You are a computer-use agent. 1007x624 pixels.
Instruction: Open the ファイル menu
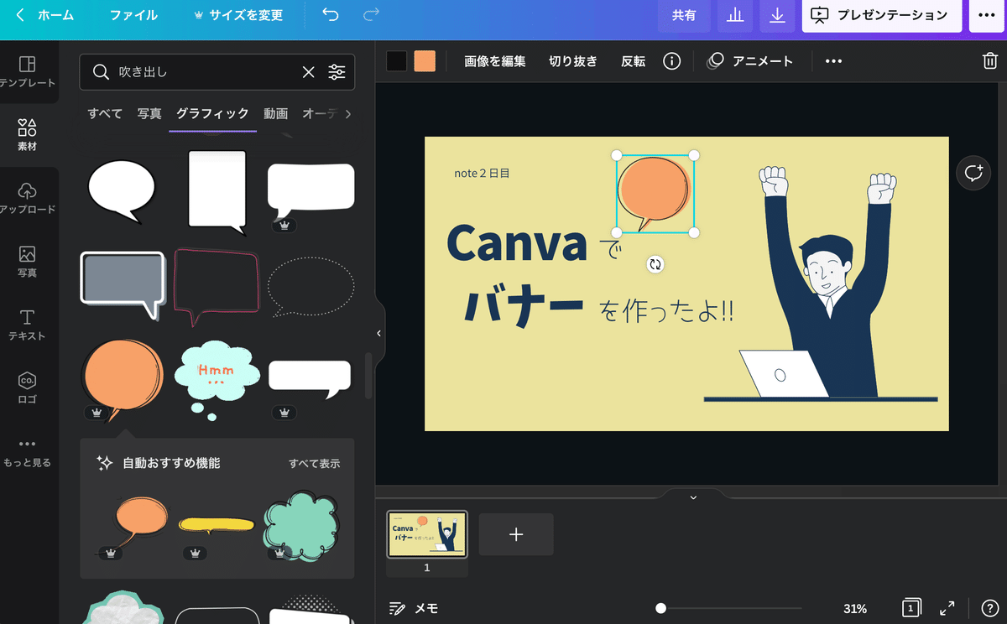pos(133,15)
